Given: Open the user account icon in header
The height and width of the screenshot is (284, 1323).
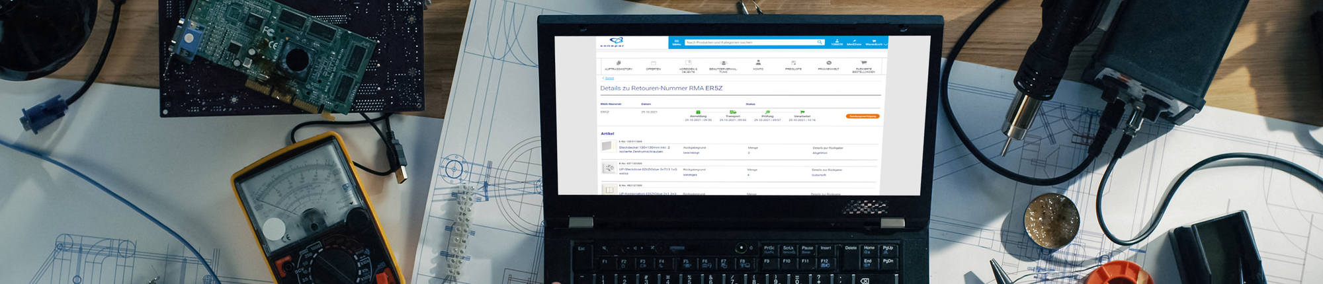Looking at the screenshot, I should (x=837, y=42).
